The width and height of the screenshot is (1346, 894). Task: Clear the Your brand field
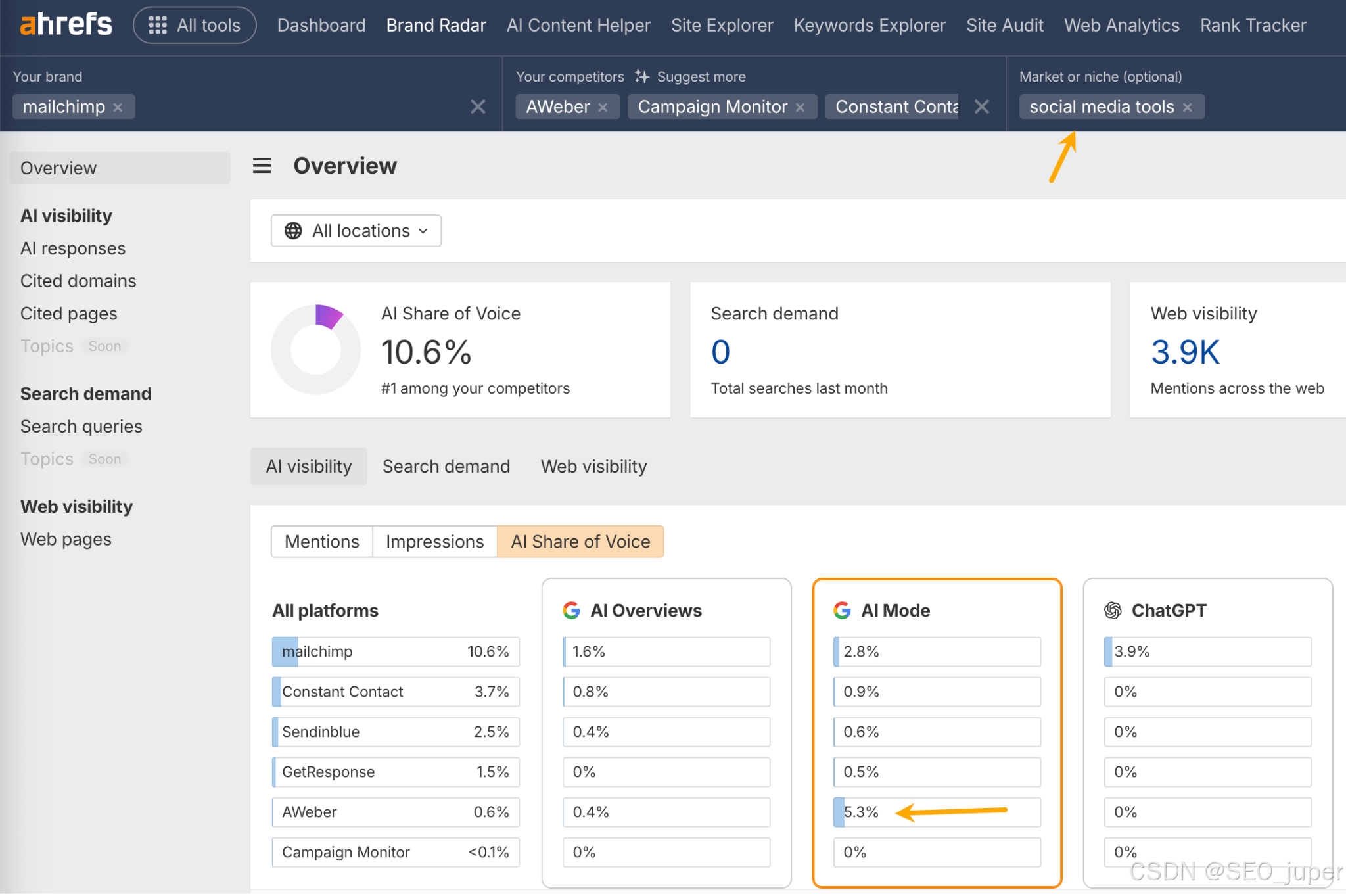pyautogui.click(x=478, y=106)
